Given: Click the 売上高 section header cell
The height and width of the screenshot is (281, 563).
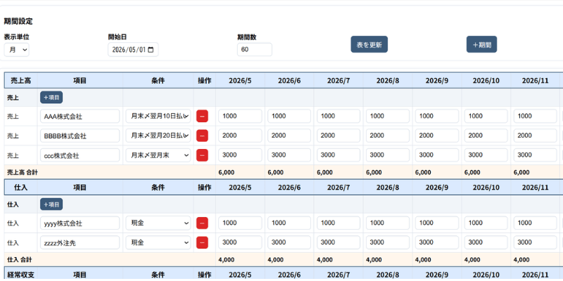Looking at the screenshot, I should (x=21, y=81).
